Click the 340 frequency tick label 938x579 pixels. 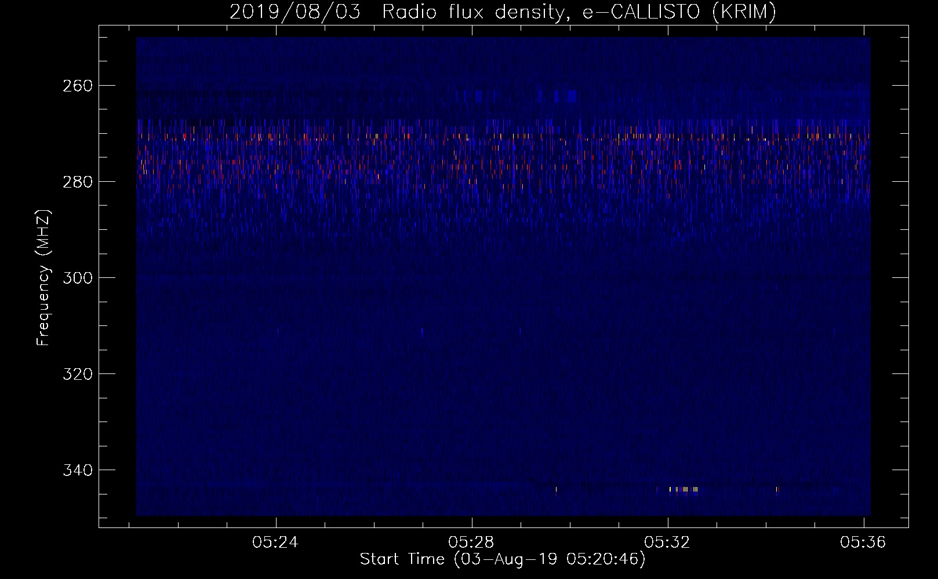[x=77, y=470]
